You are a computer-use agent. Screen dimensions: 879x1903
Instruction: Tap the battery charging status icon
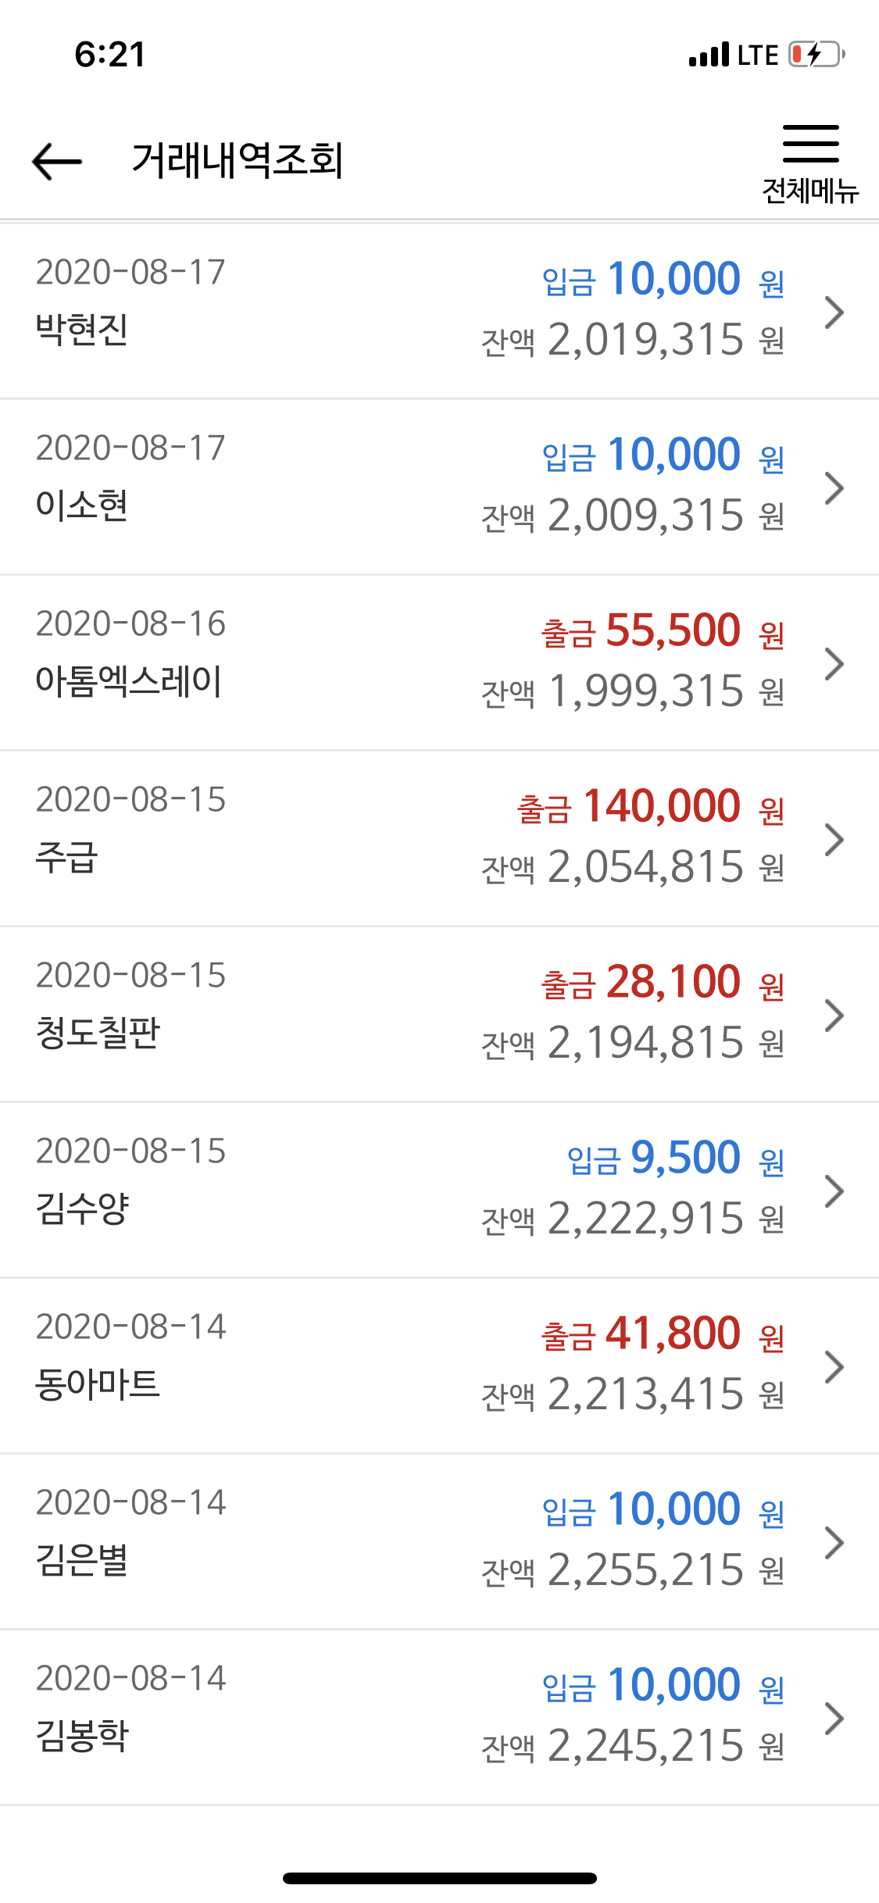click(x=816, y=55)
